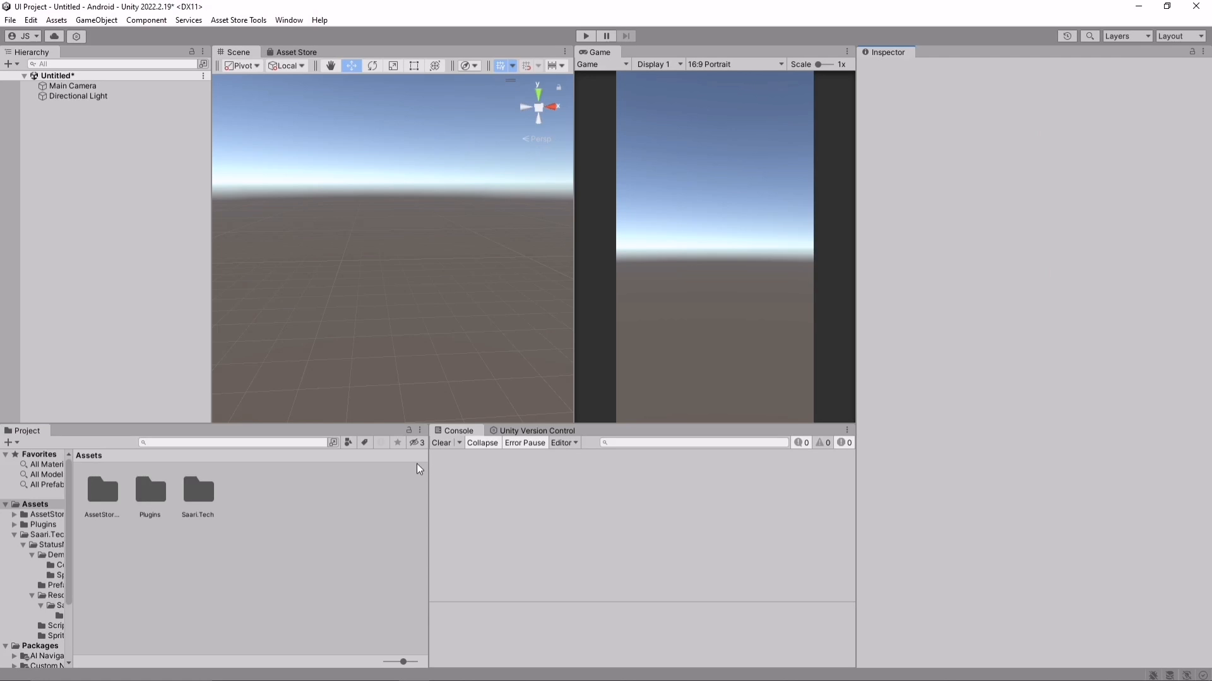Expand the Plugins folder in Project tree

pyautogui.click(x=14, y=525)
